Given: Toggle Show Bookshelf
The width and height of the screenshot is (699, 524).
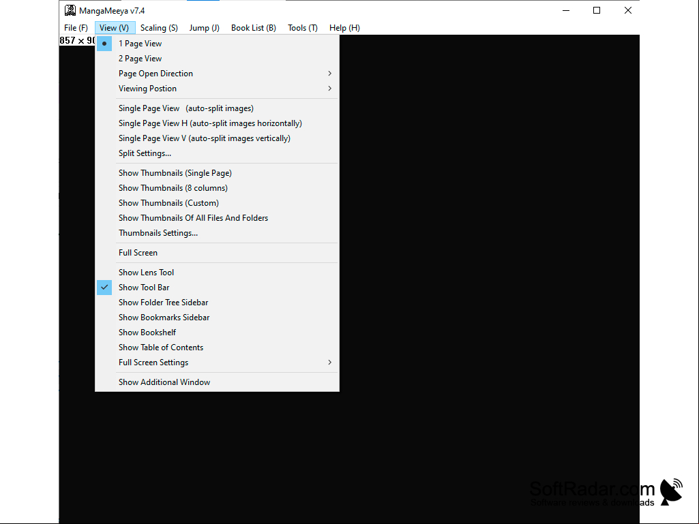Looking at the screenshot, I should tap(217, 333).
